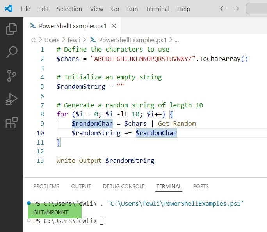The width and height of the screenshot is (267, 232).
Task: Open the Explorer view in activity bar
Action: click(11, 29)
